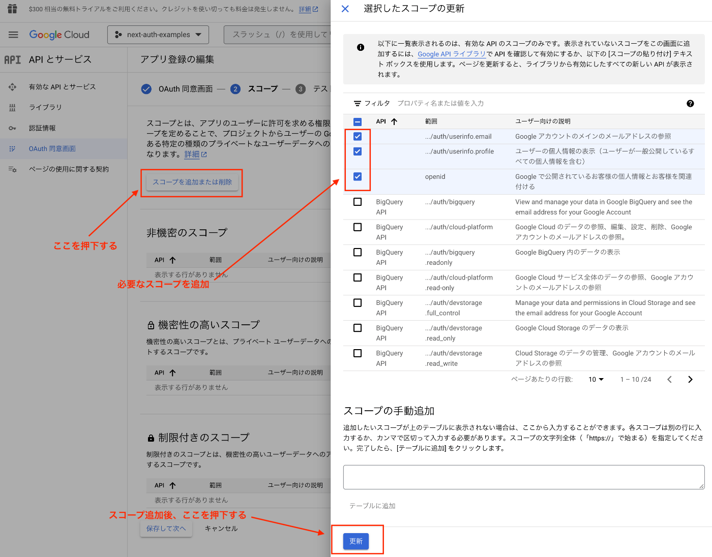Open the hamburger navigation menu
The width and height of the screenshot is (712, 557).
pyautogui.click(x=13, y=35)
